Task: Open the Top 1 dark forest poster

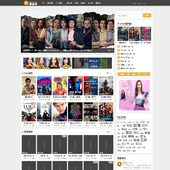Action: 123,34
